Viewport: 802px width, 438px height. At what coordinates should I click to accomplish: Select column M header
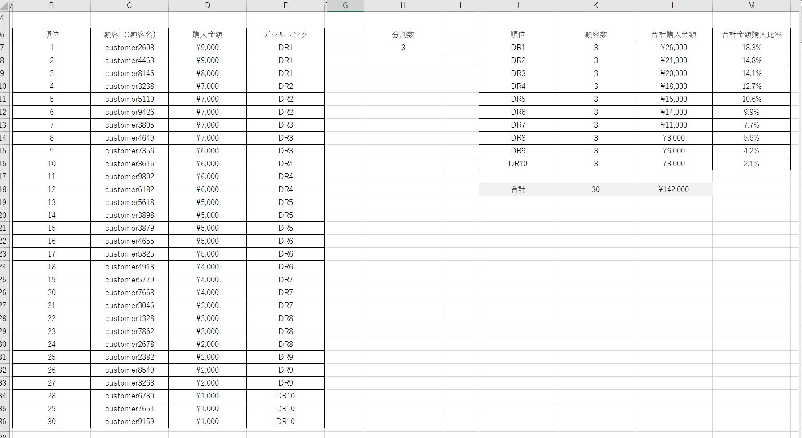(x=751, y=5)
